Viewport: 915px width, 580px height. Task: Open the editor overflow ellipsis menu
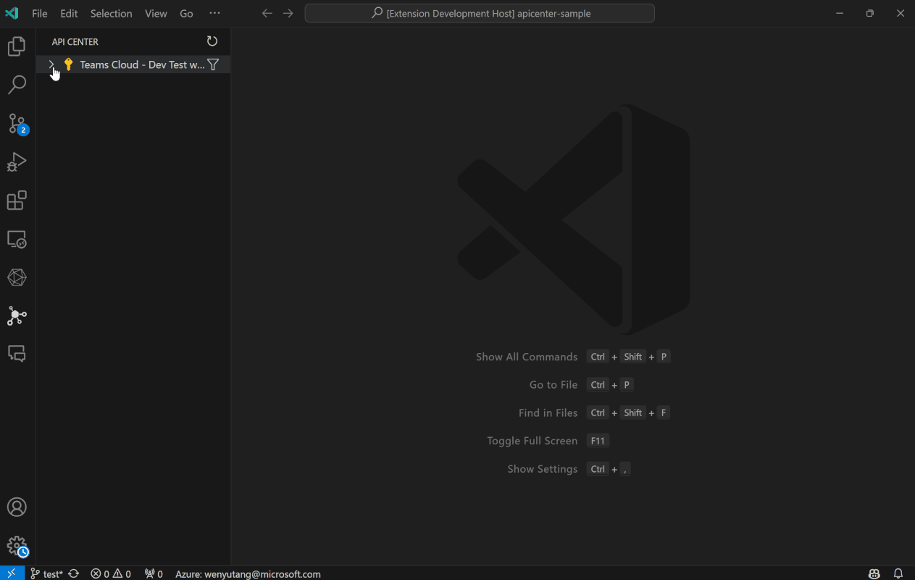click(214, 13)
